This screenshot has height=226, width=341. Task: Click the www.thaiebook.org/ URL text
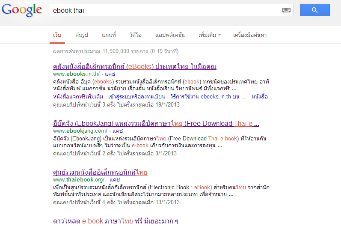pos(79,180)
